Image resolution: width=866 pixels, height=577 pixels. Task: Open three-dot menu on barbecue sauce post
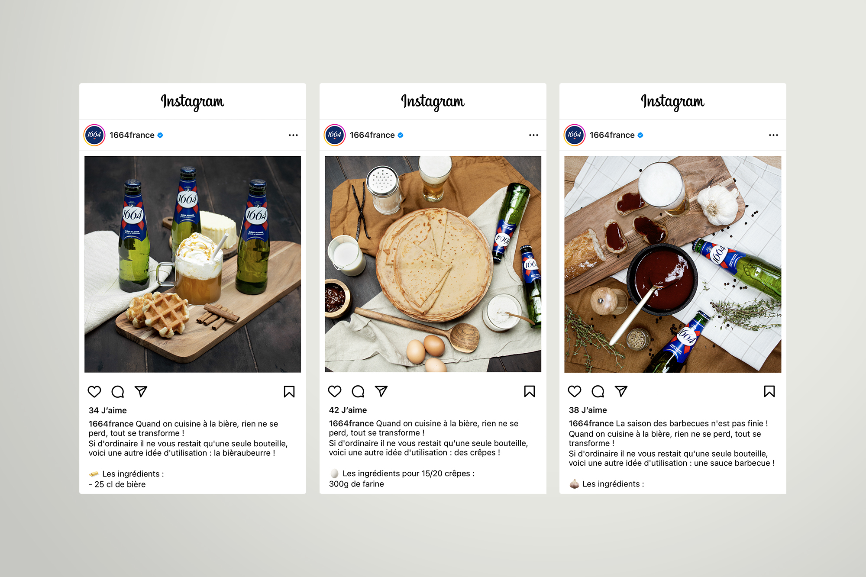tap(774, 135)
